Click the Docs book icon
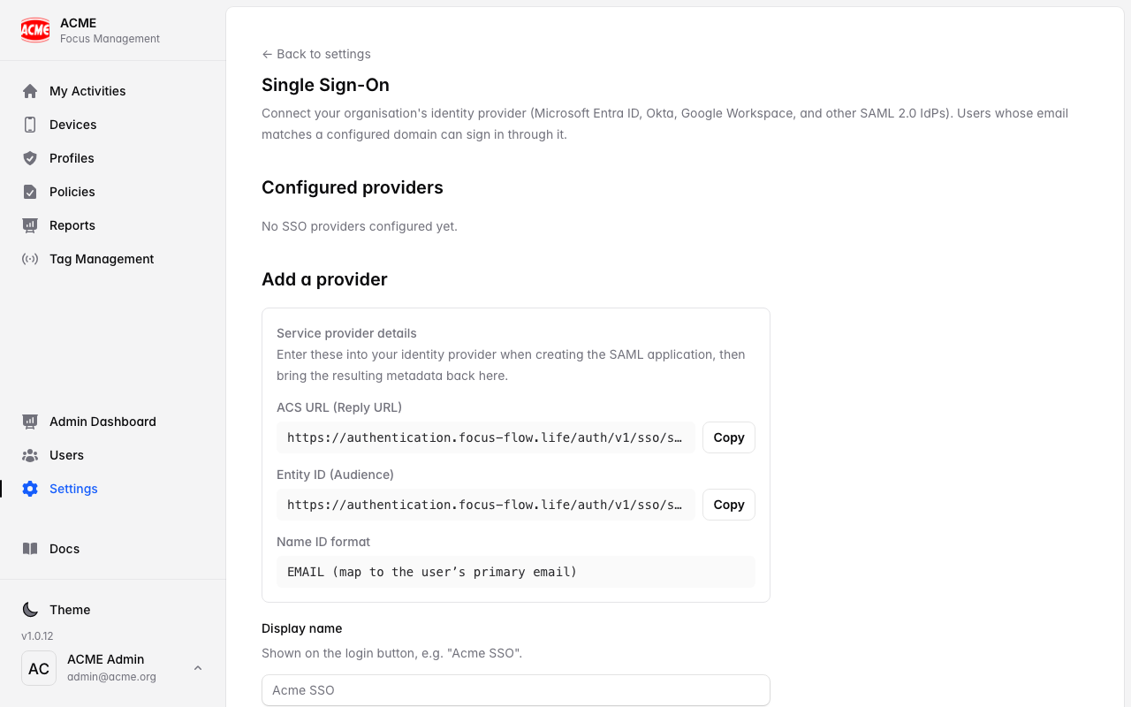 point(30,549)
